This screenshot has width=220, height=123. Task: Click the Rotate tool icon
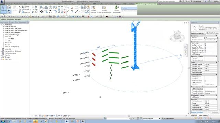[x=51, y=12]
